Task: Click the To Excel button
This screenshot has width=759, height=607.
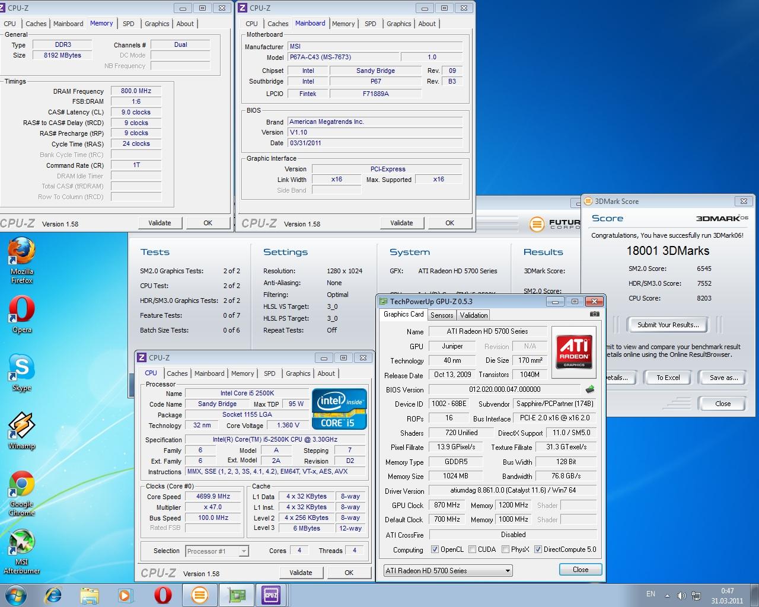Action: point(668,378)
